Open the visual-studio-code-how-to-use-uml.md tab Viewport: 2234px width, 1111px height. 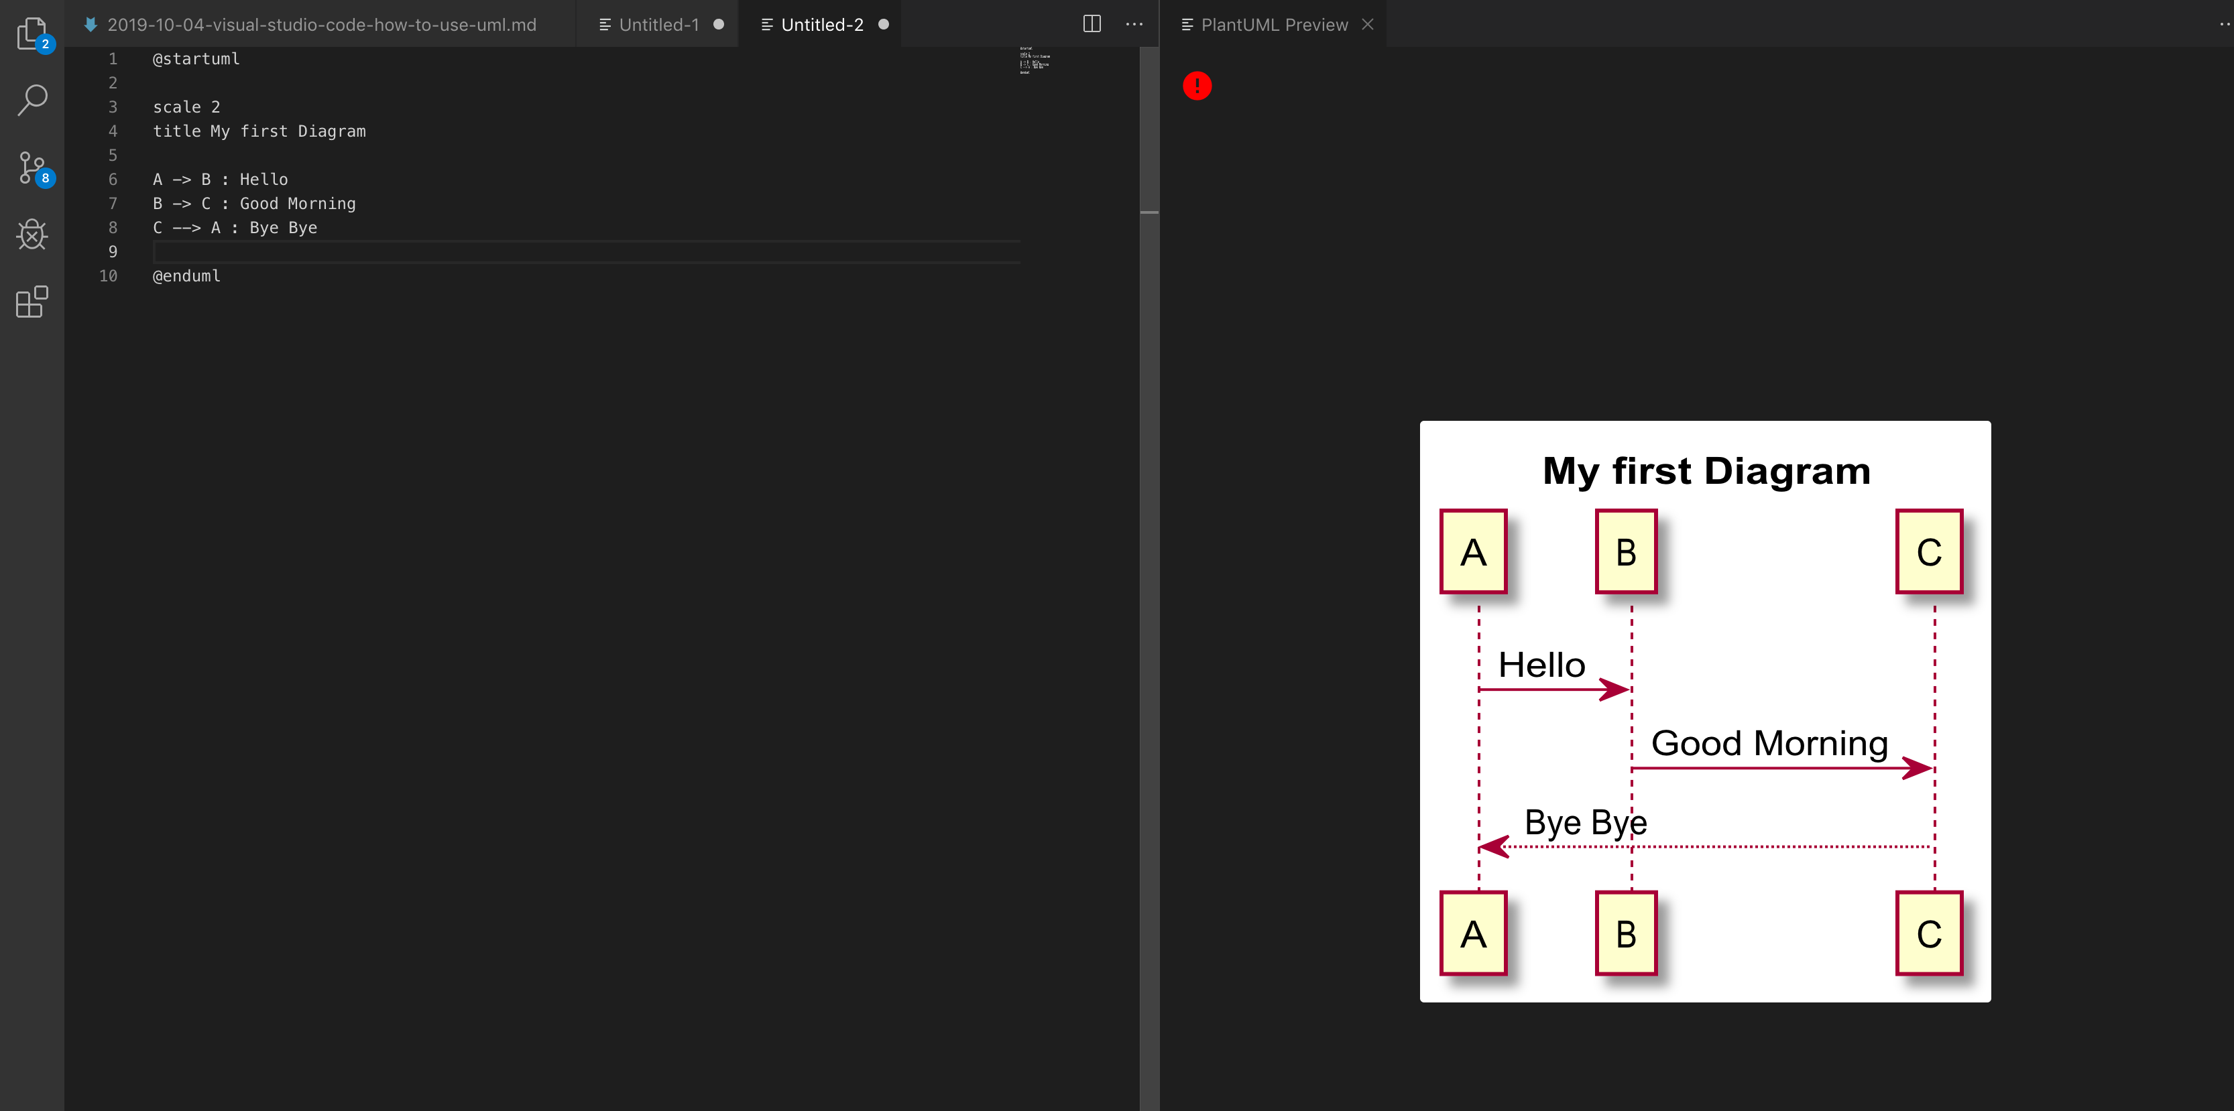pos(321,24)
